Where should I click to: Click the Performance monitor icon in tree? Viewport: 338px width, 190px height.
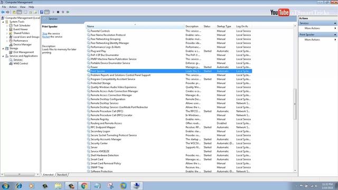[x=11, y=41]
